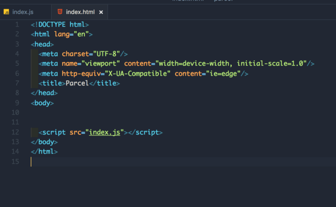Click the "UTF-8" charset value
336x207 pixels.
pos(106,54)
